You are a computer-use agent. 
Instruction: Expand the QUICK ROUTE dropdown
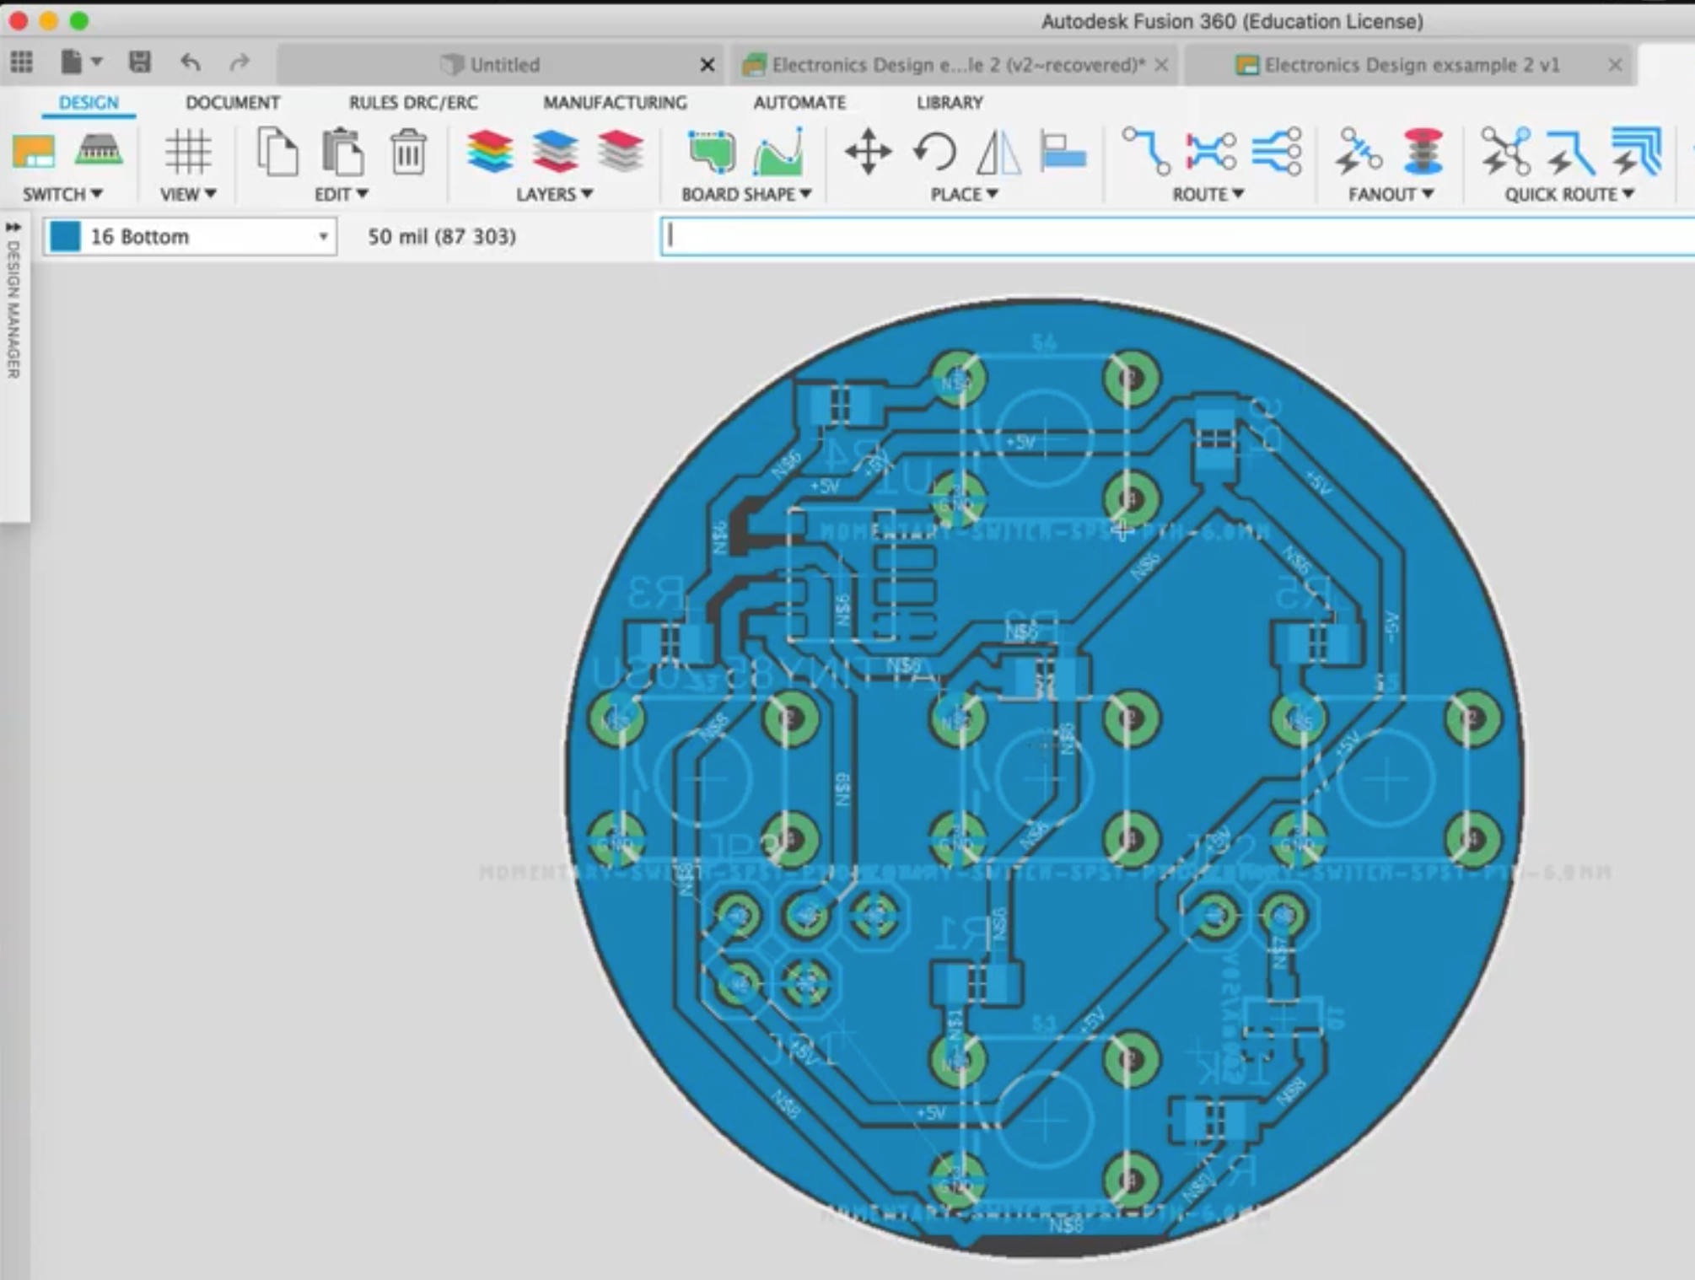tap(1570, 195)
